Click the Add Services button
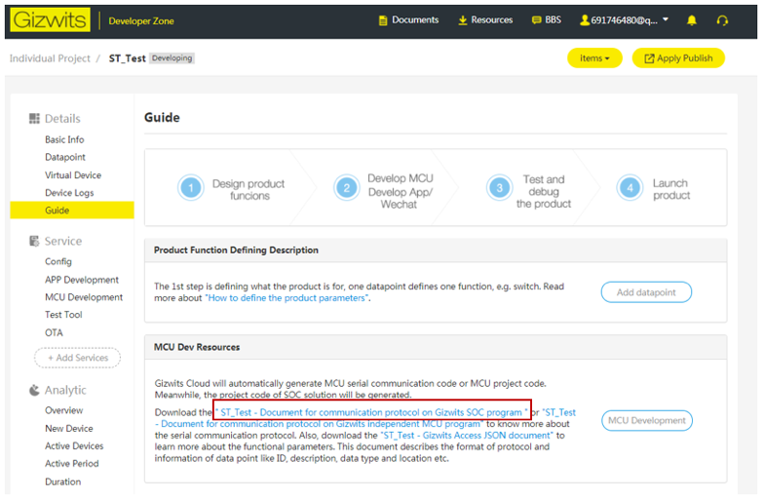The height and width of the screenshot is (499, 764). point(77,359)
